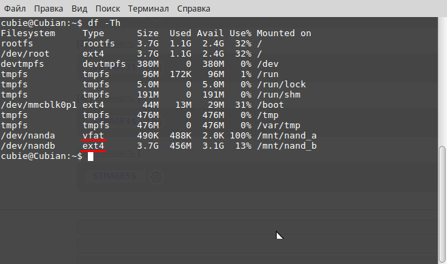Click '/dev/nanda' filesystem entry

point(28,136)
